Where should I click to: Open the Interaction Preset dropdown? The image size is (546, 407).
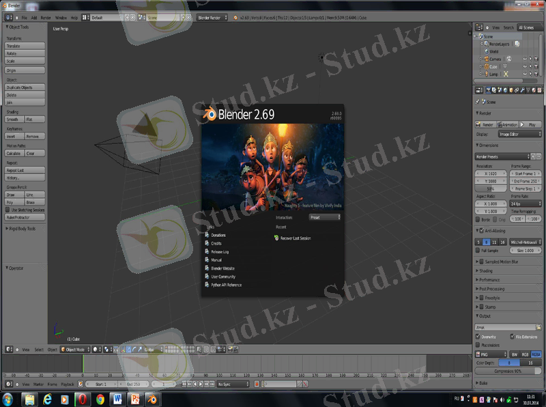click(324, 217)
